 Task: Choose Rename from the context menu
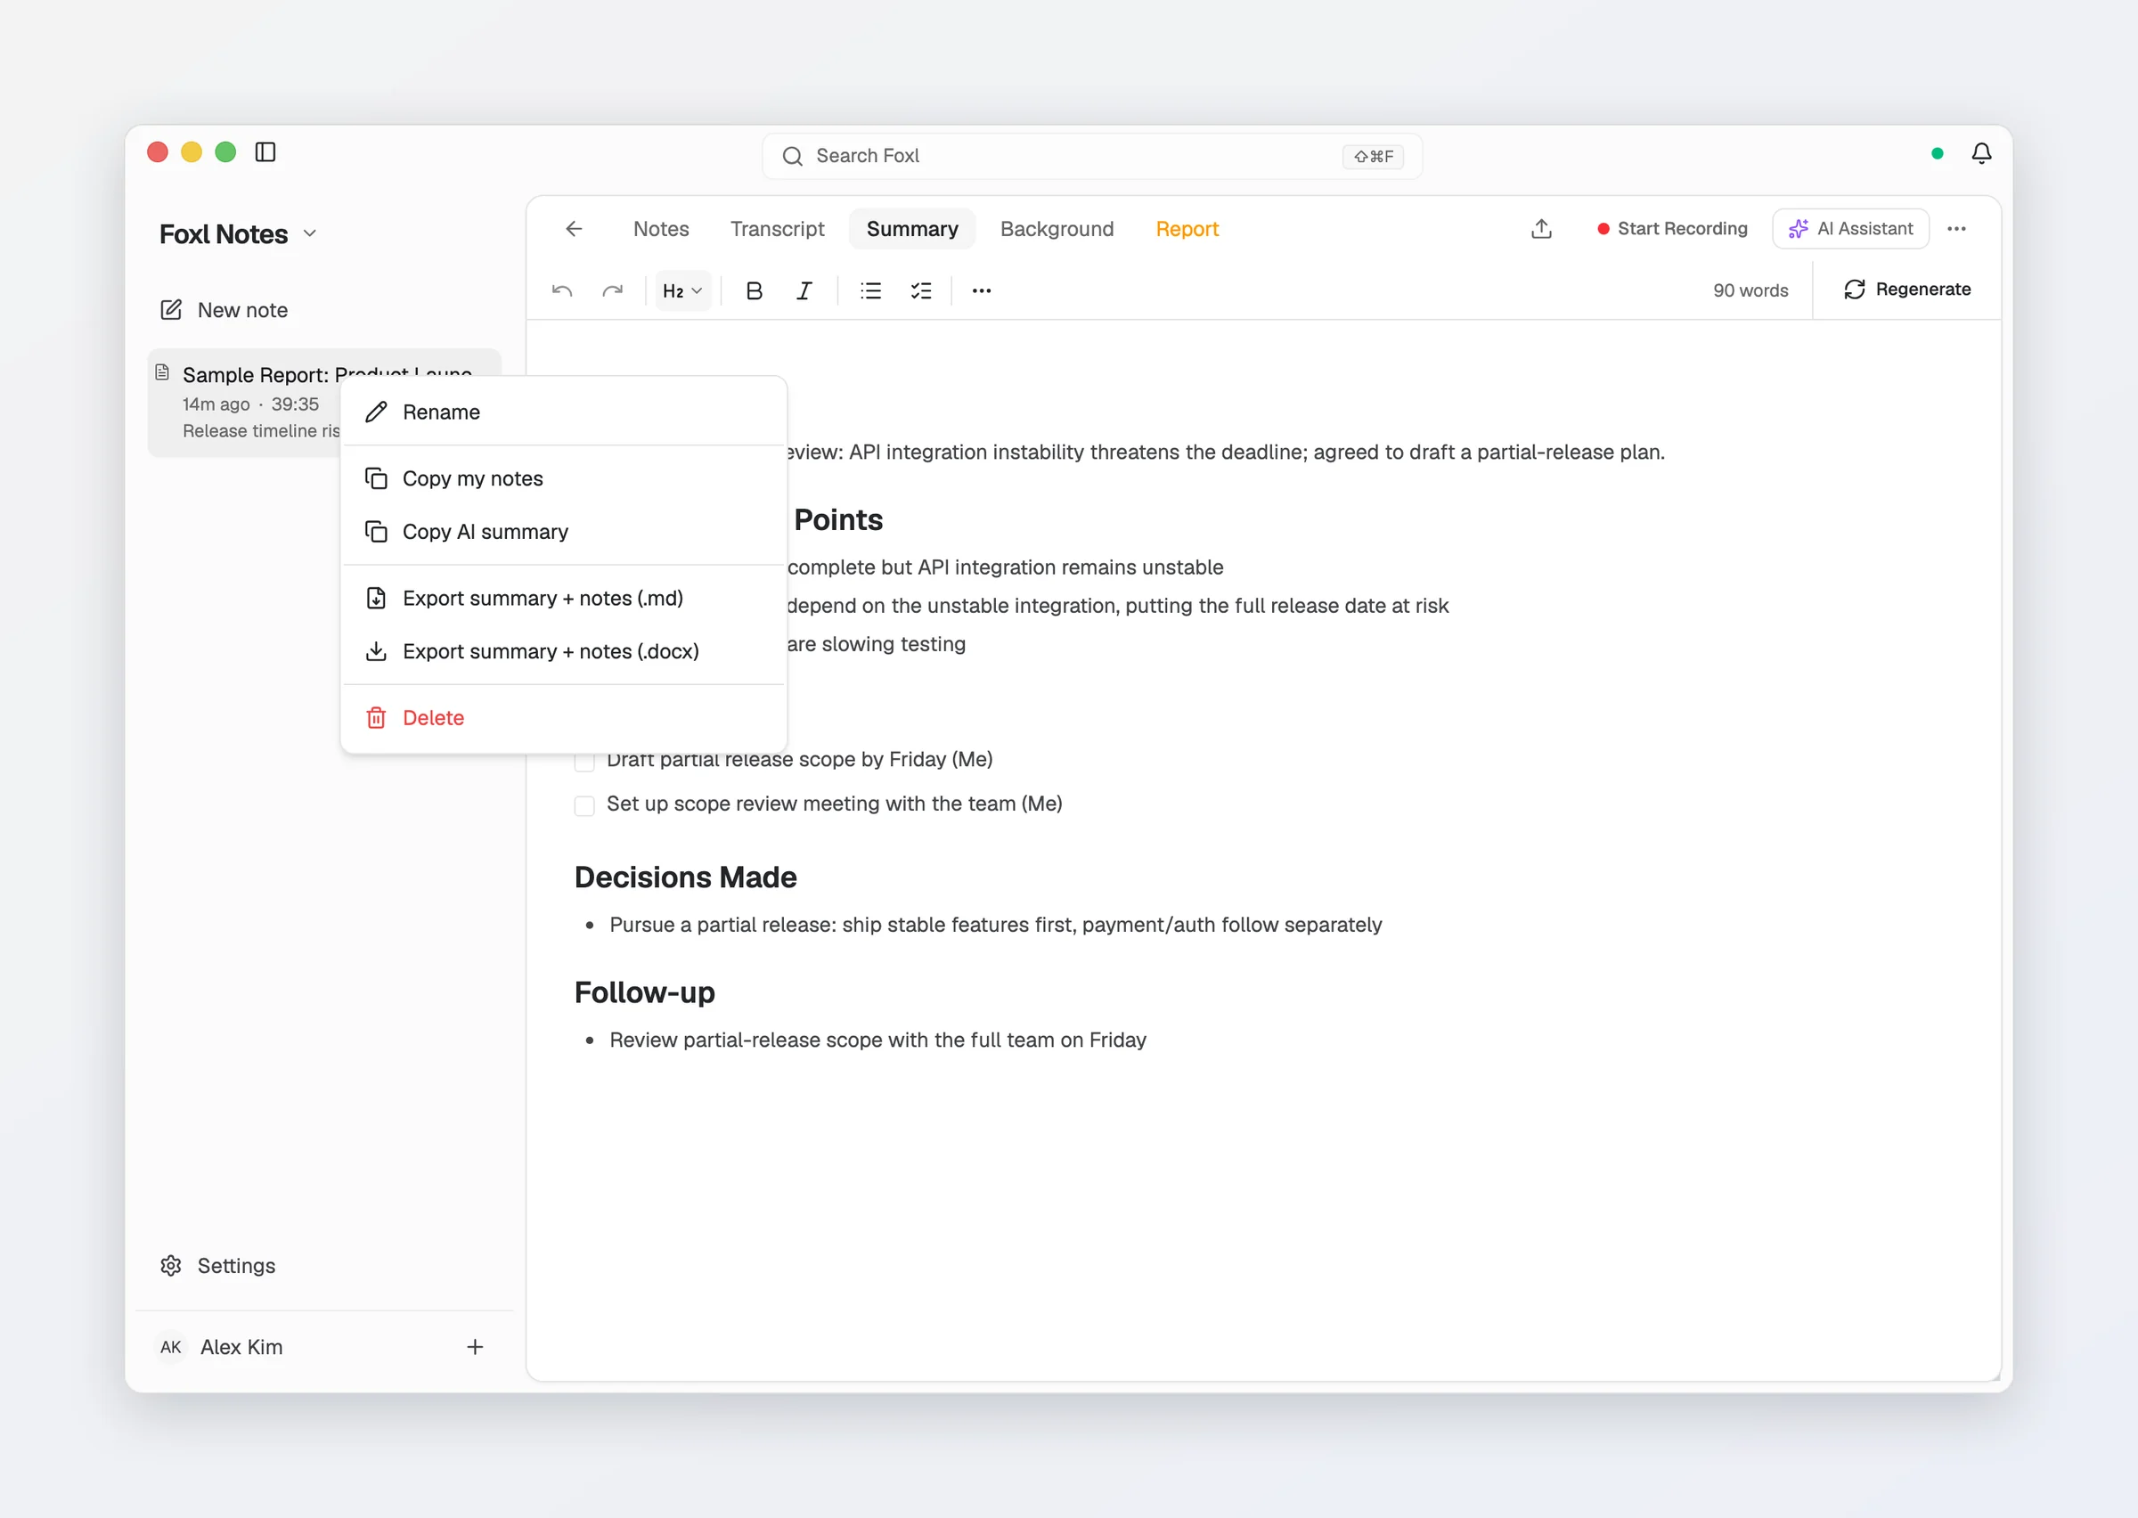[565, 412]
